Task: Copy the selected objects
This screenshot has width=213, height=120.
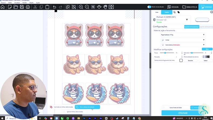Action: click(x=41, y=7)
